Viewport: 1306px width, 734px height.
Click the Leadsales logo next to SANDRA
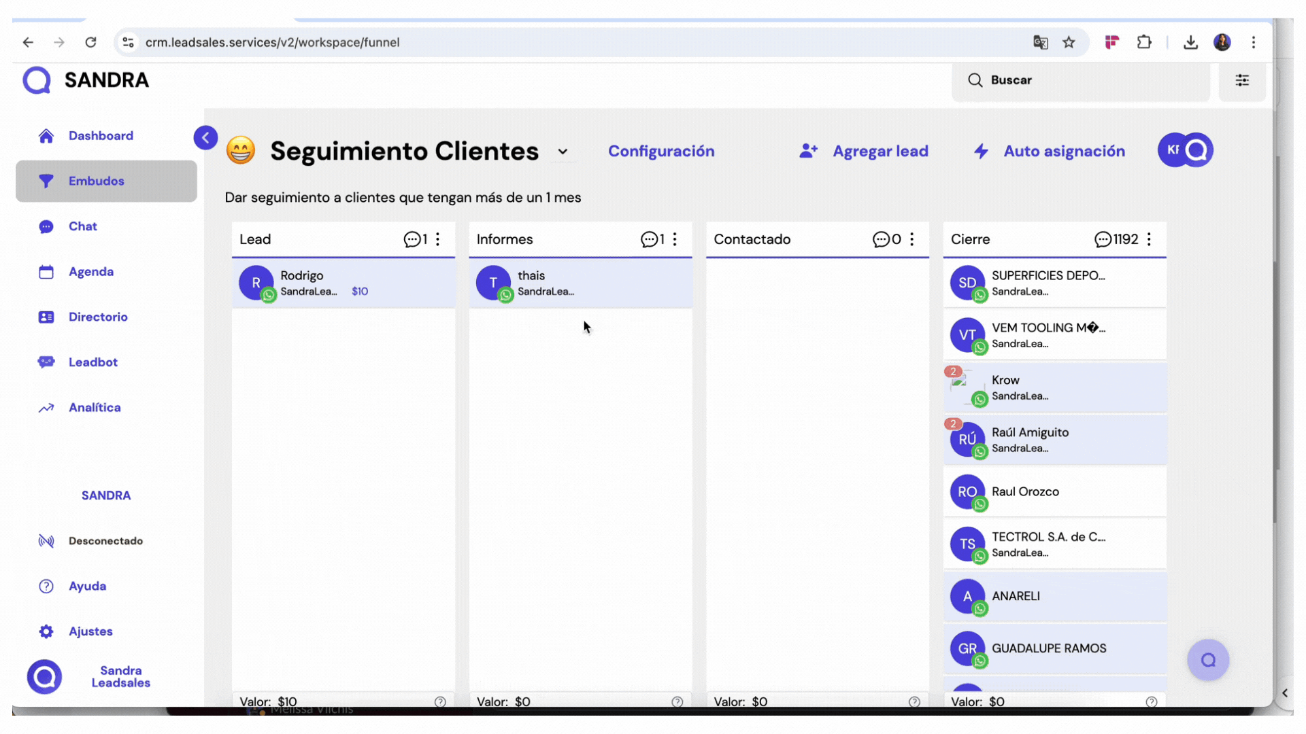pos(37,80)
